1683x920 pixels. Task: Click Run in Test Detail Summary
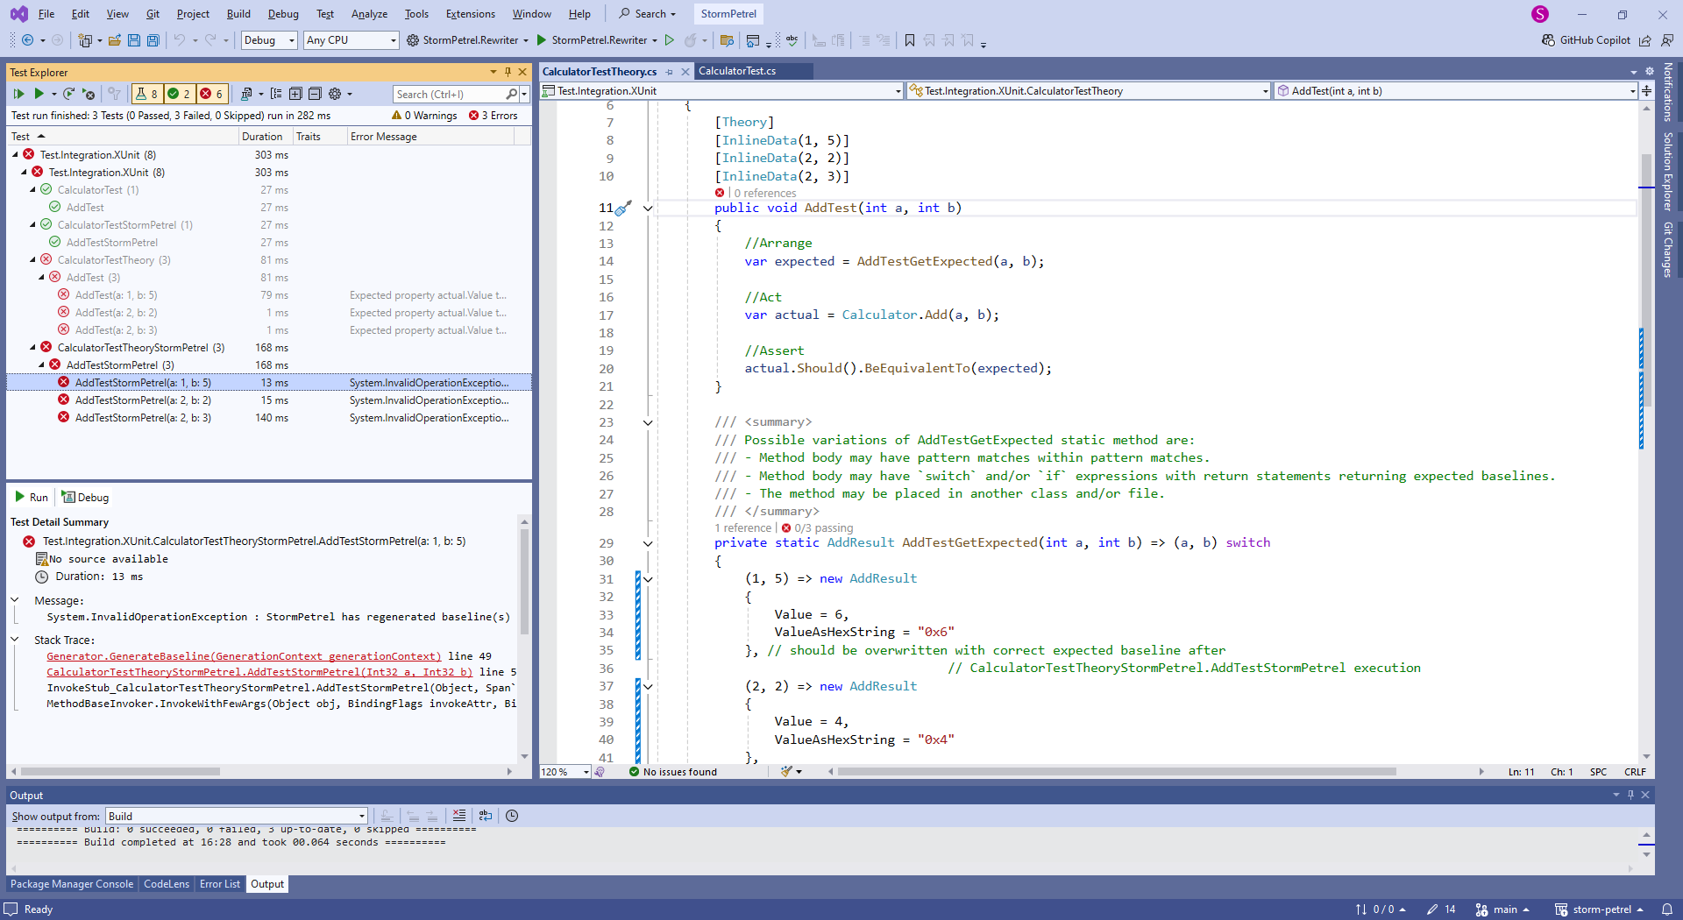click(x=32, y=497)
